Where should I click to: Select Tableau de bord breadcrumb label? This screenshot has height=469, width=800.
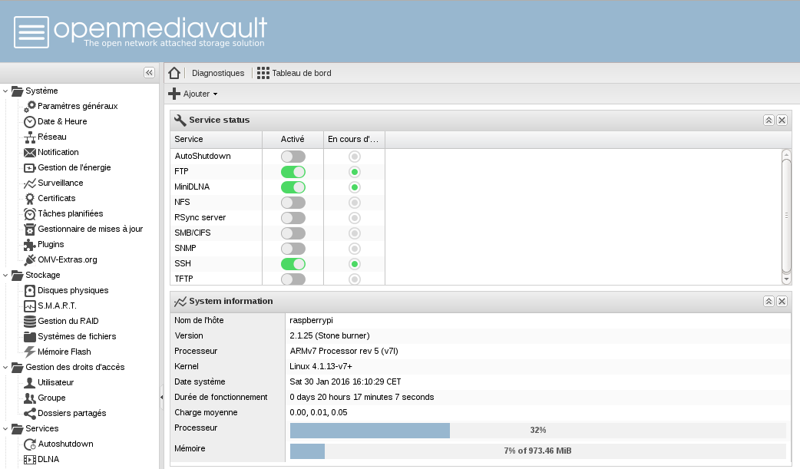tap(302, 73)
